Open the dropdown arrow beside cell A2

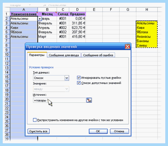[40, 19]
